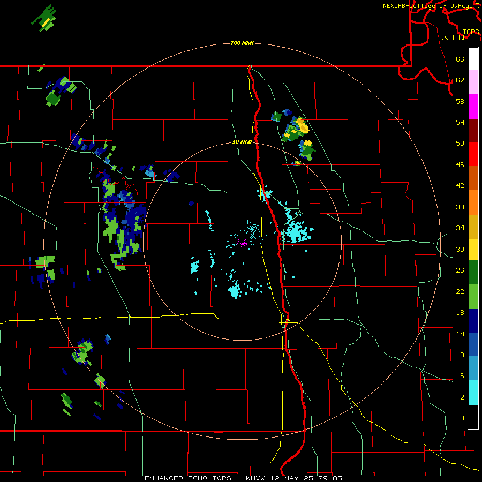This screenshot has width=482, height=482.
Task: Click the 'NEXLAB-College of DuPage' credit text
Action: (428, 6)
